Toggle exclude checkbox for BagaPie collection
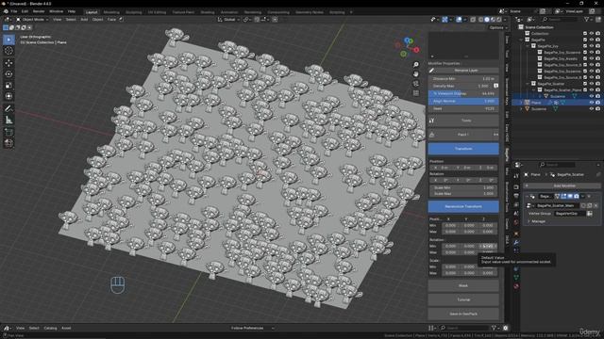Image resolution: width=604 pixels, height=339 pixels. (x=585, y=40)
